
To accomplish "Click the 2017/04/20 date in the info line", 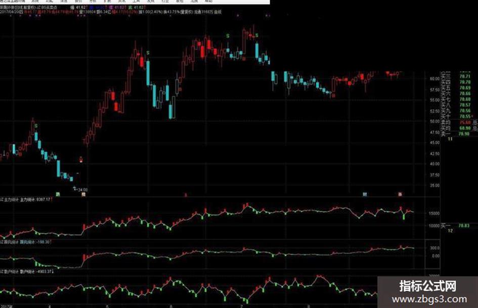I will pyautogui.click(x=9, y=12).
